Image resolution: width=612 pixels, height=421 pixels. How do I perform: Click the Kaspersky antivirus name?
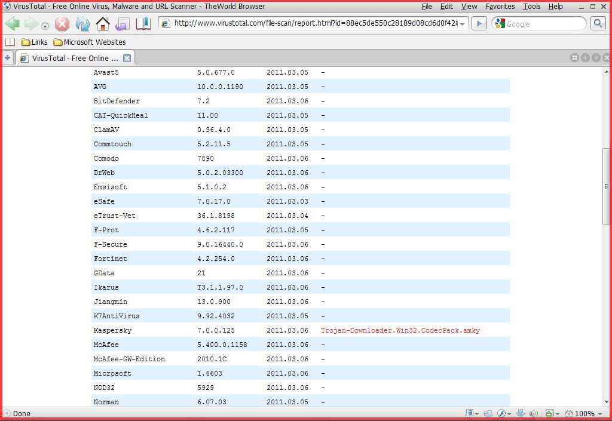point(112,330)
